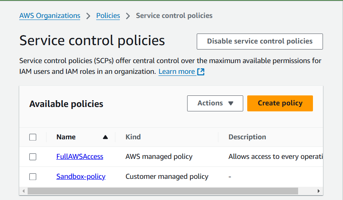Click the AWS managed policy cell

[x=159, y=156]
